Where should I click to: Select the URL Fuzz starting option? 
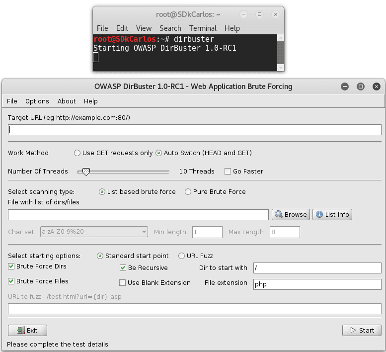point(182,256)
